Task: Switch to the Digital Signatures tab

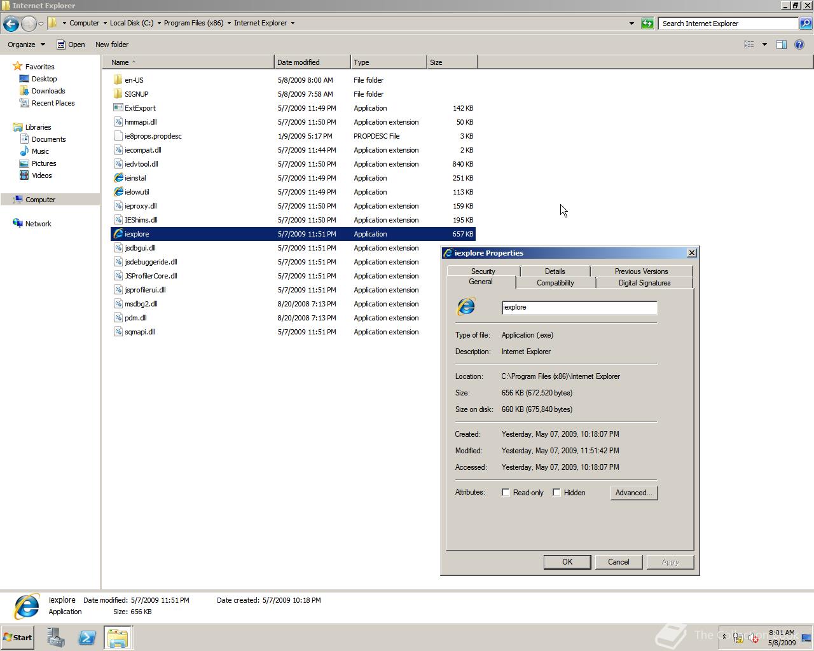Action: (x=644, y=283)
